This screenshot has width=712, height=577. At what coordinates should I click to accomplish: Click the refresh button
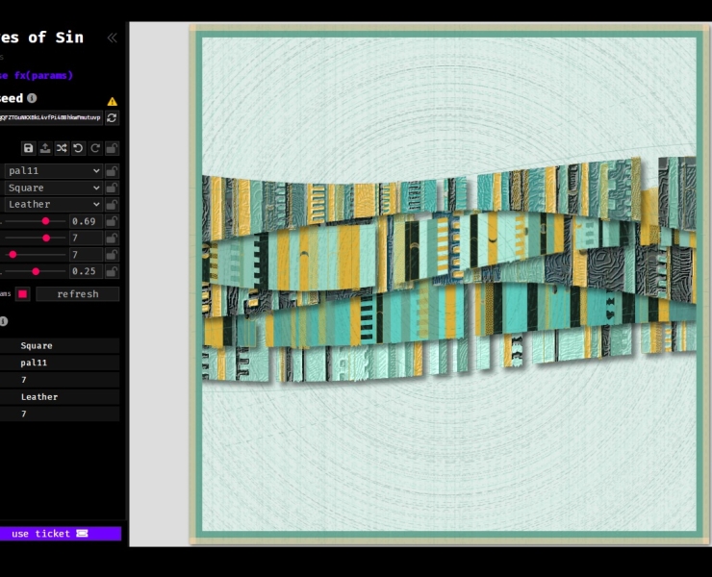coord(77,294)
